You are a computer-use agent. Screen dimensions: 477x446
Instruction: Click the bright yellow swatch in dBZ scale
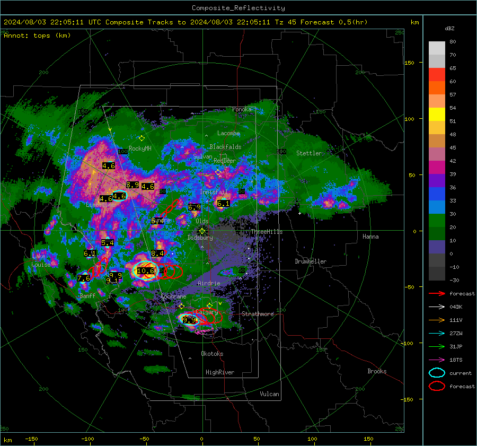pos(437,114)
